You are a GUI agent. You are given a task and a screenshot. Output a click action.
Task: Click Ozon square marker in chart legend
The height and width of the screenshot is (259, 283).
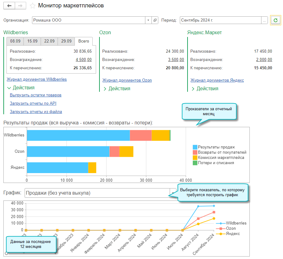221,229
